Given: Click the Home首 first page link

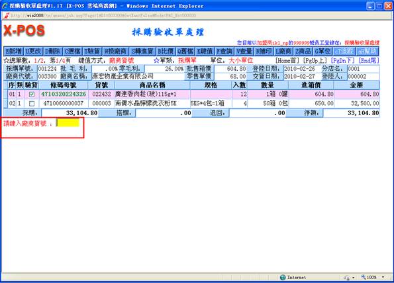Looking at the screenshot, I should (287, 60).
